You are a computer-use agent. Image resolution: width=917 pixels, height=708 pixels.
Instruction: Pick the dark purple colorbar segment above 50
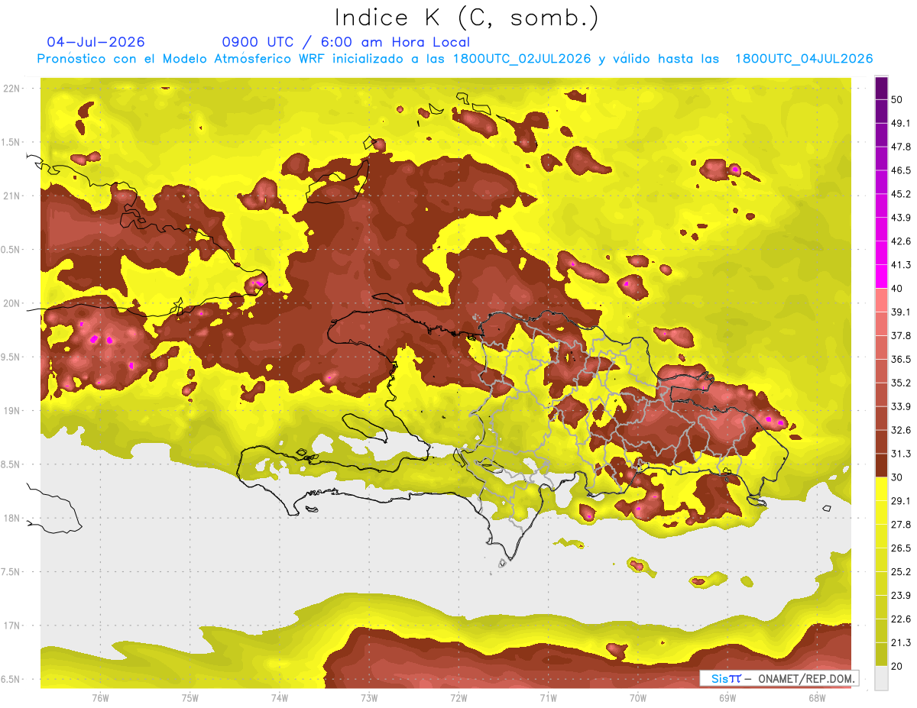coord(881,88)
